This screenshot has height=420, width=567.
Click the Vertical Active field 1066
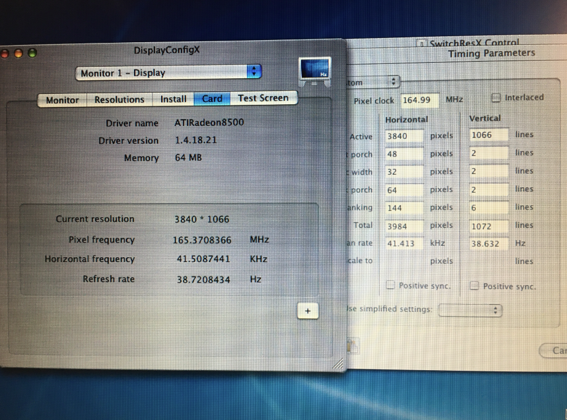pyautogui.click(x=488, y=135)
